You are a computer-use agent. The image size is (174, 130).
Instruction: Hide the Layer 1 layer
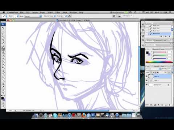point(147,81)
